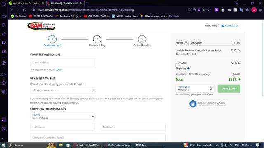Screen dimensions: 264x148
Task: Click the shield ad-blocker icon in address bar
Action: pos(199,10)
